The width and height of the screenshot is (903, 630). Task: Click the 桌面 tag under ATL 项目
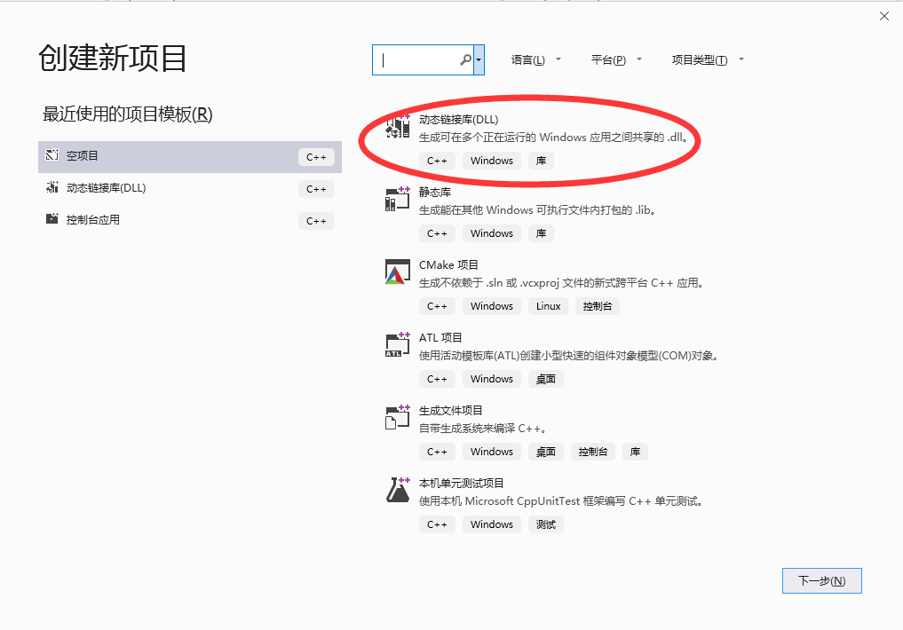[545, 378]
